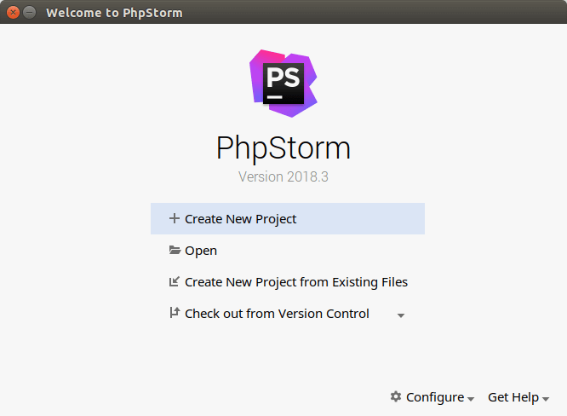Screen dimensions: 567x416
Task: Select Create New Project from Existing Files text
Action: pyautogui.click(x=296, y=282)
